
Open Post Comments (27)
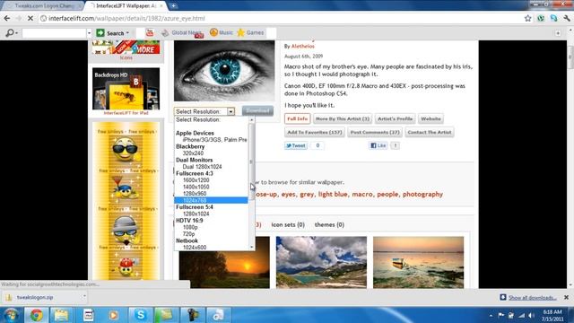375,132
